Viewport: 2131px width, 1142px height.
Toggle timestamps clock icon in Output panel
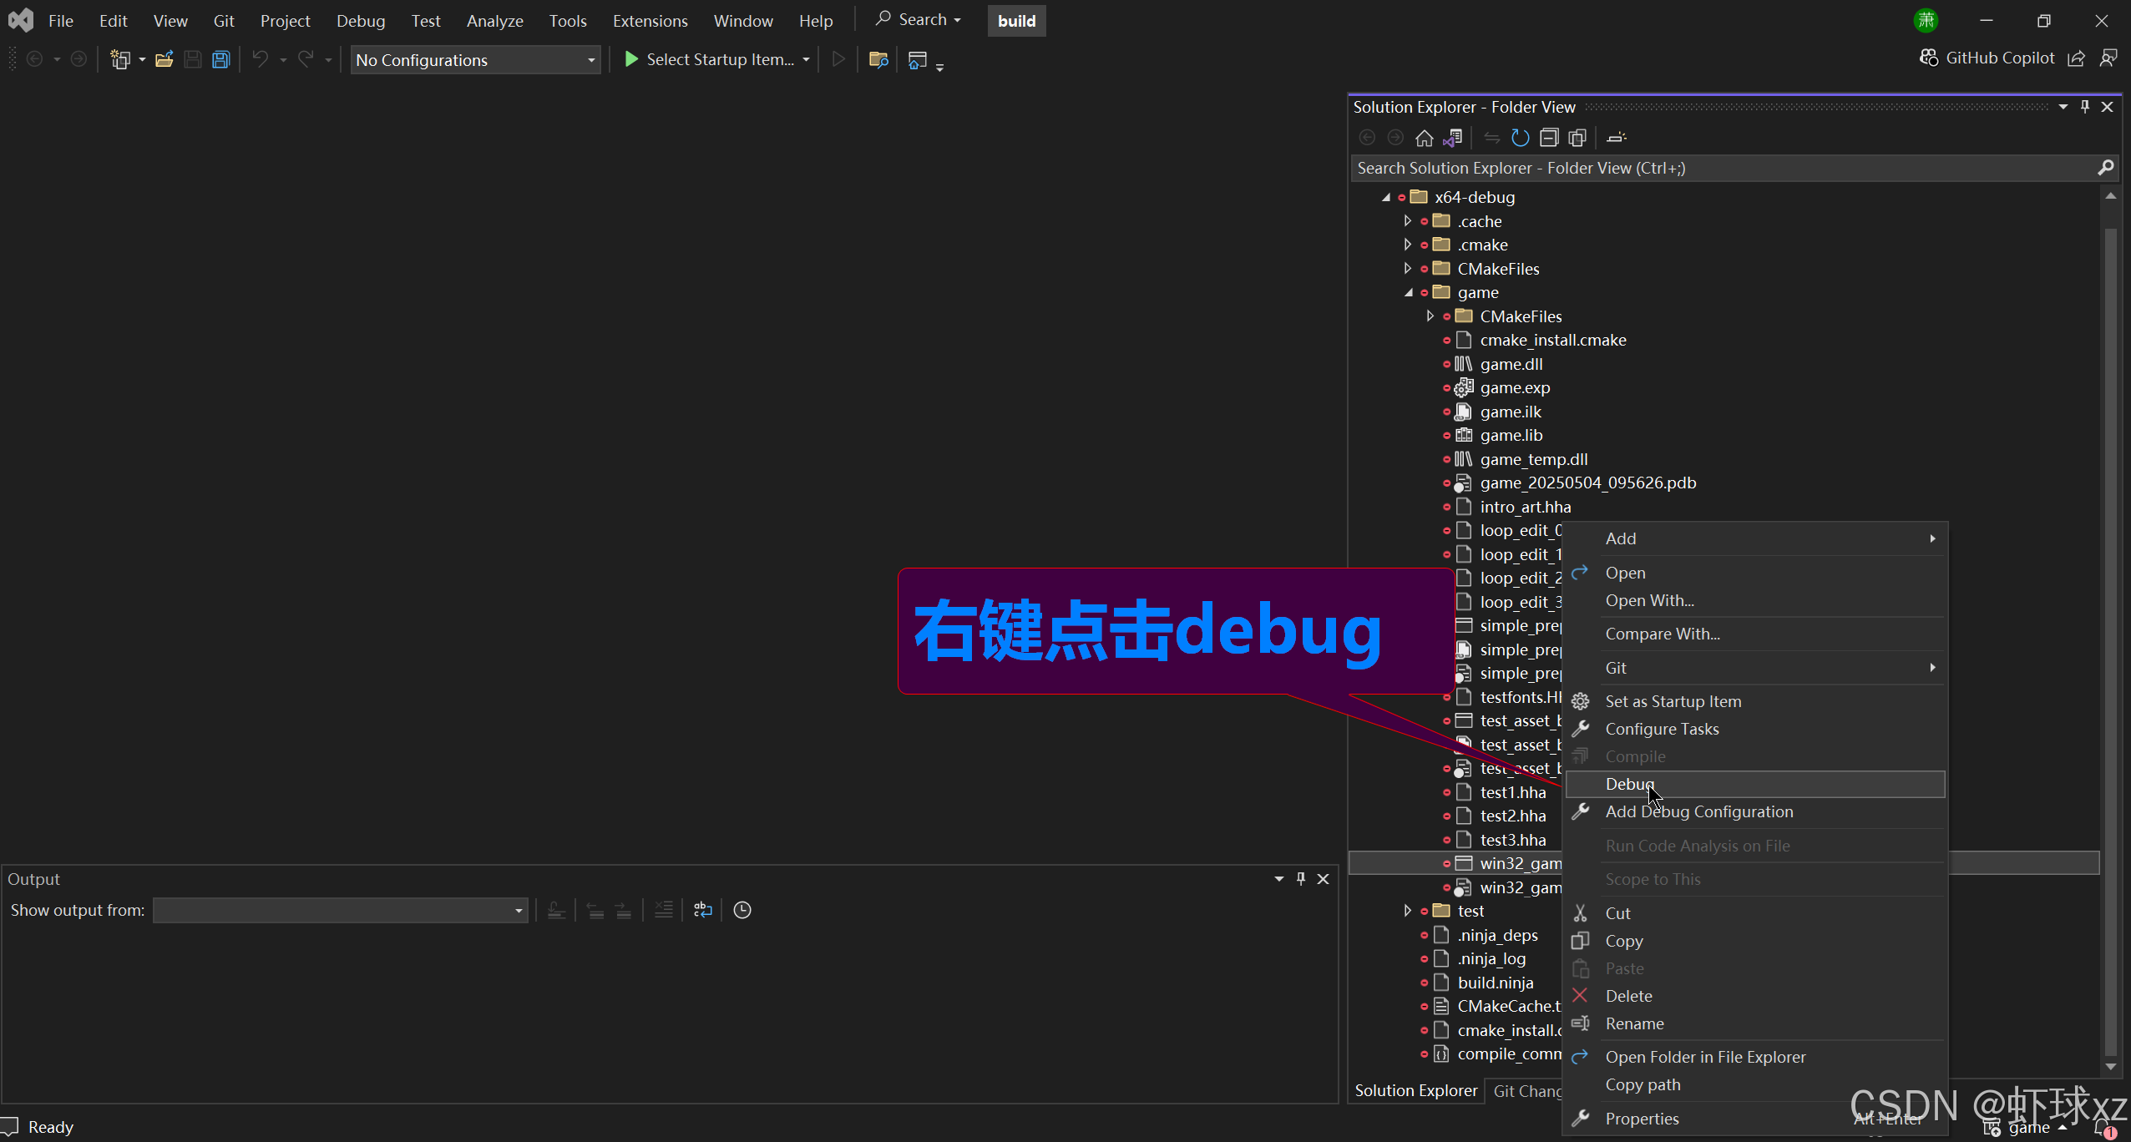click(742, 910)
